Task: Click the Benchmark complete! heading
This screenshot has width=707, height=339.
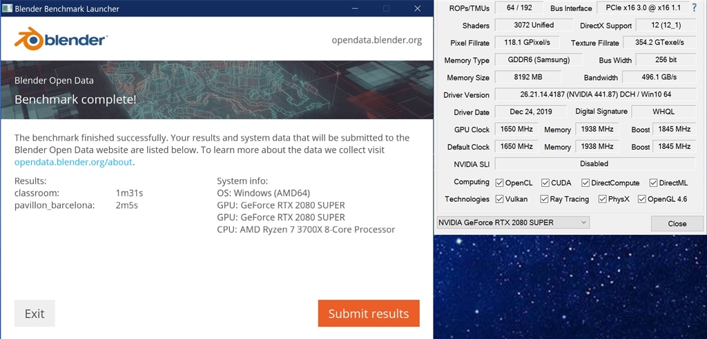Action: (x=75, y=99)
